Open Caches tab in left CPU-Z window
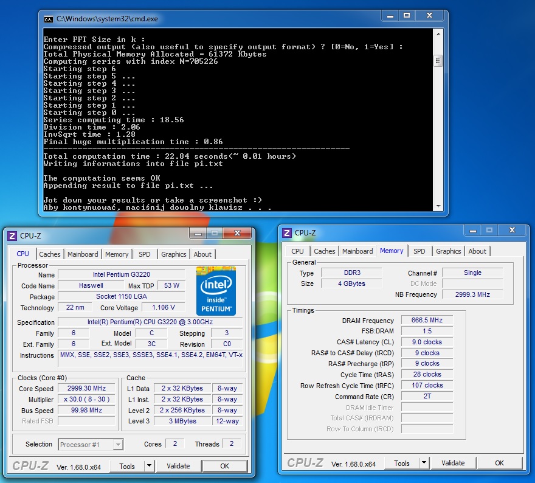Viewport: 535px width, 483px height. point(50,254)
